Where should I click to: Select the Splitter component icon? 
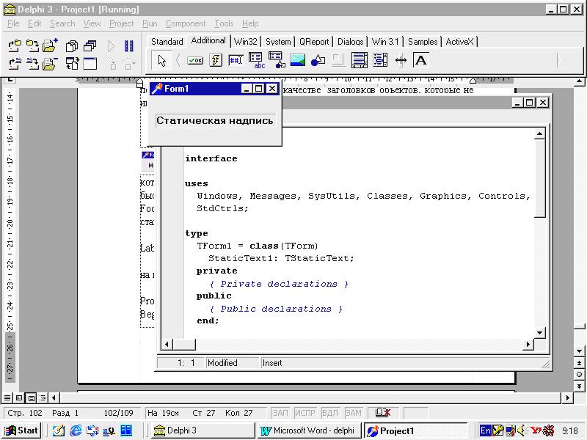tap(401, 60)
